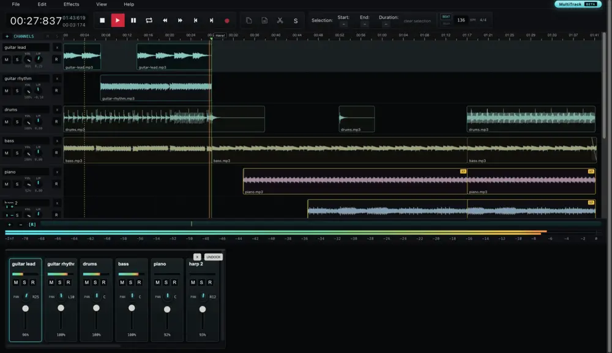Select the guitar lead mixer channel strip
The image size is (612, 353).
25,300
